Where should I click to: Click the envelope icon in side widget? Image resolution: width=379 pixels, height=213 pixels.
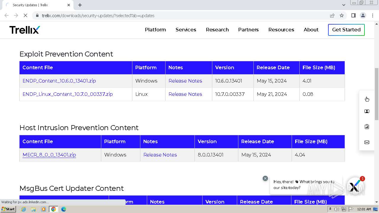367,142
